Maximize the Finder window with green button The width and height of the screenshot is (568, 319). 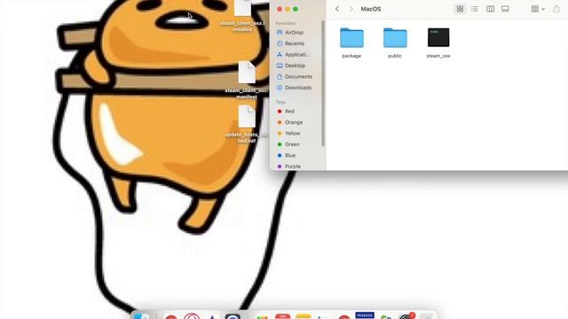click(x=296, y=9)
